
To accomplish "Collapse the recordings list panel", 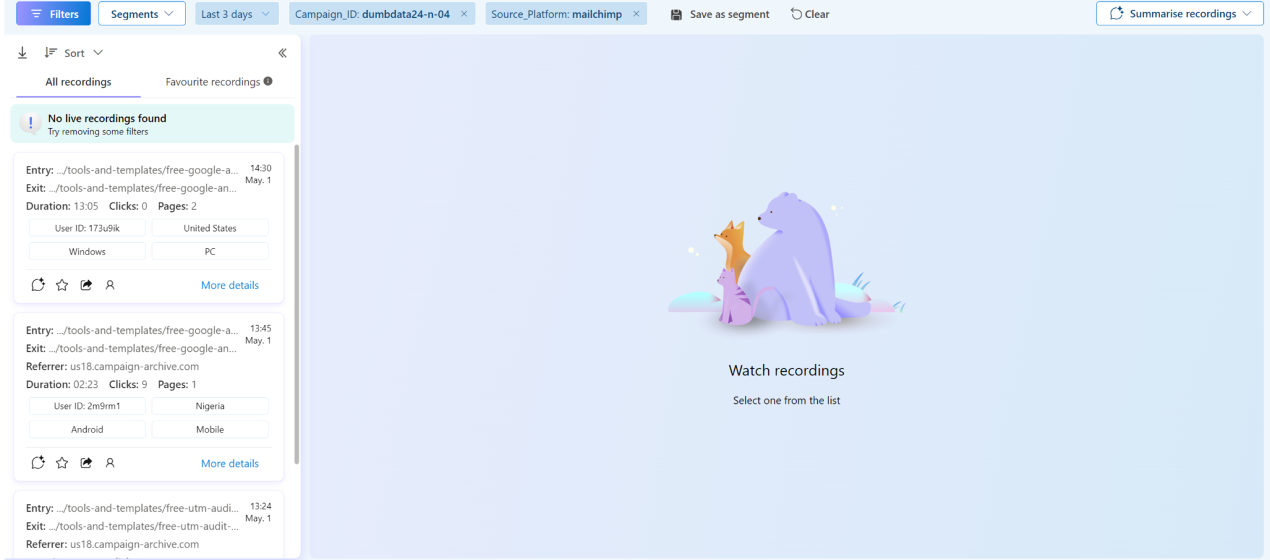I will tap(282, 53).
